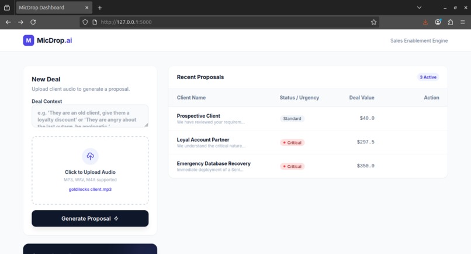
Task: Open the recent browsing history icon at top-left
Action: pyautogui.click(x=6, y=8)
